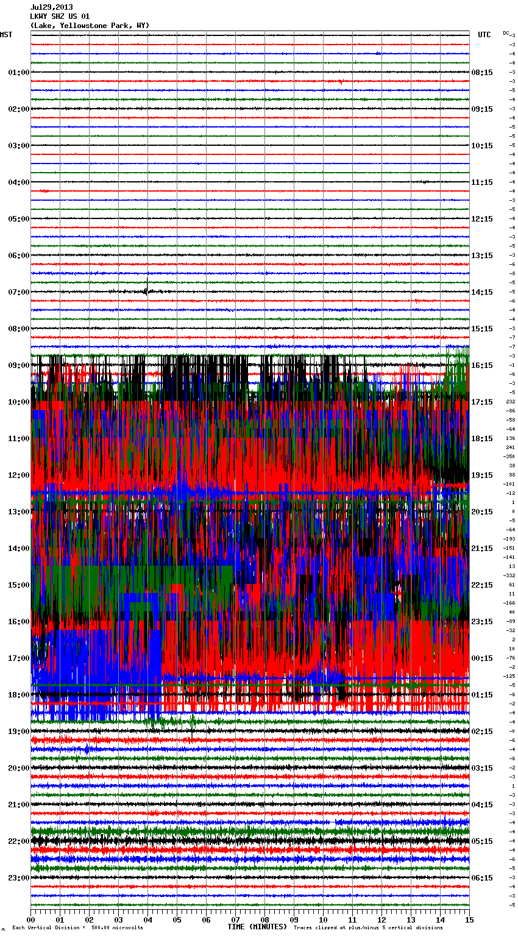The width and height of the screenshot is (518, 936).
Task: Click the station code 'LKWY SHZ US 01'
Action: tap(60, 16)
